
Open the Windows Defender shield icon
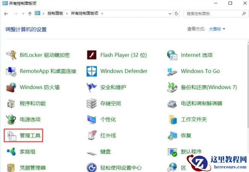coord(92,71)
